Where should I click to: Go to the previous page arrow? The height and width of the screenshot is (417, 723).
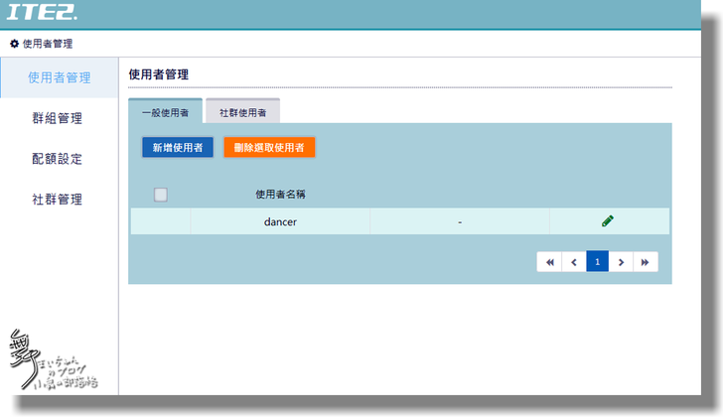coord(573,262)
